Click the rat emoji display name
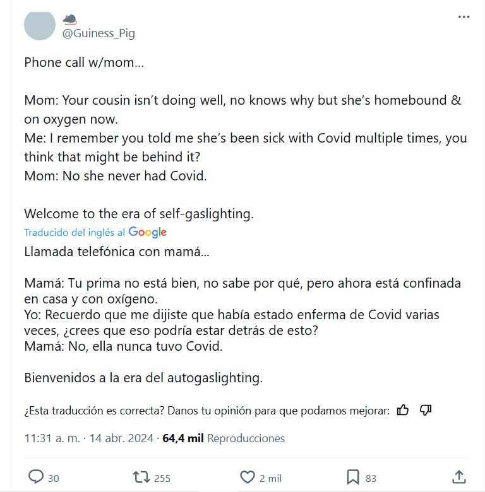 [x=69, y=19]
